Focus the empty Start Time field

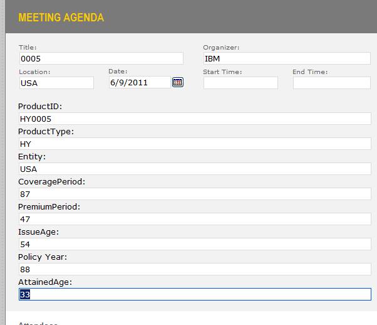(240, 83)
